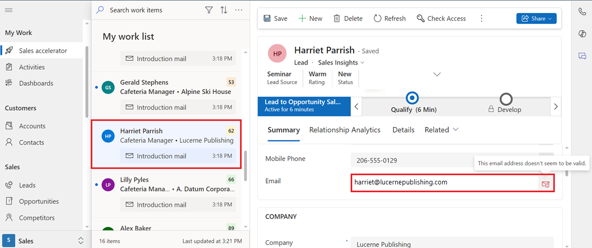Image resolution: width=592 pixels, height=248 pixels.
Task: Click Save in command bar
Action: [275, 19]
